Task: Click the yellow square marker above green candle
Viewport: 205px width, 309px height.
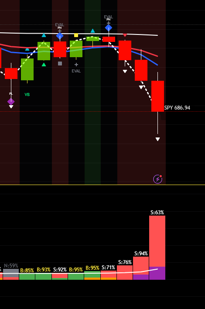Action: [x=76, y=35]
